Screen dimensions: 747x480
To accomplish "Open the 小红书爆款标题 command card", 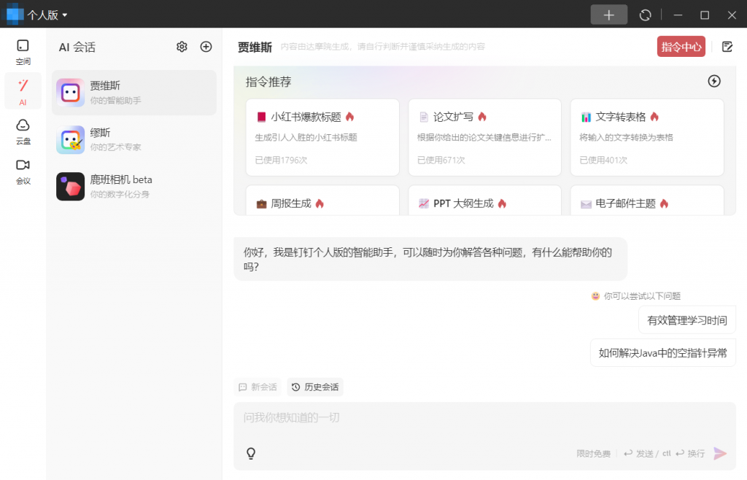I will tap(322, 138).
